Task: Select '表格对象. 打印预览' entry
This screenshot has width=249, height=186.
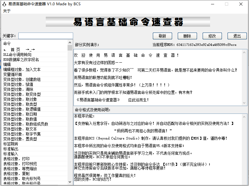Action: click(20, 164)
